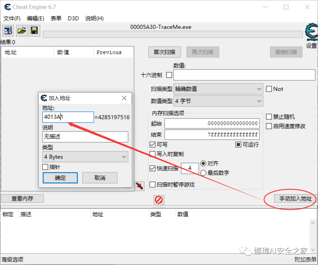Click the 结果 0 found count label
The image size is (318, 265).
click(8, 42)
